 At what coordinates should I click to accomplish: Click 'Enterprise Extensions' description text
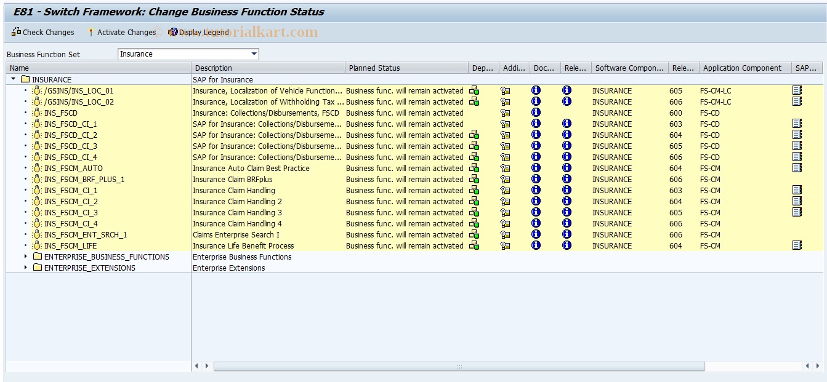(x=229, y=268)
